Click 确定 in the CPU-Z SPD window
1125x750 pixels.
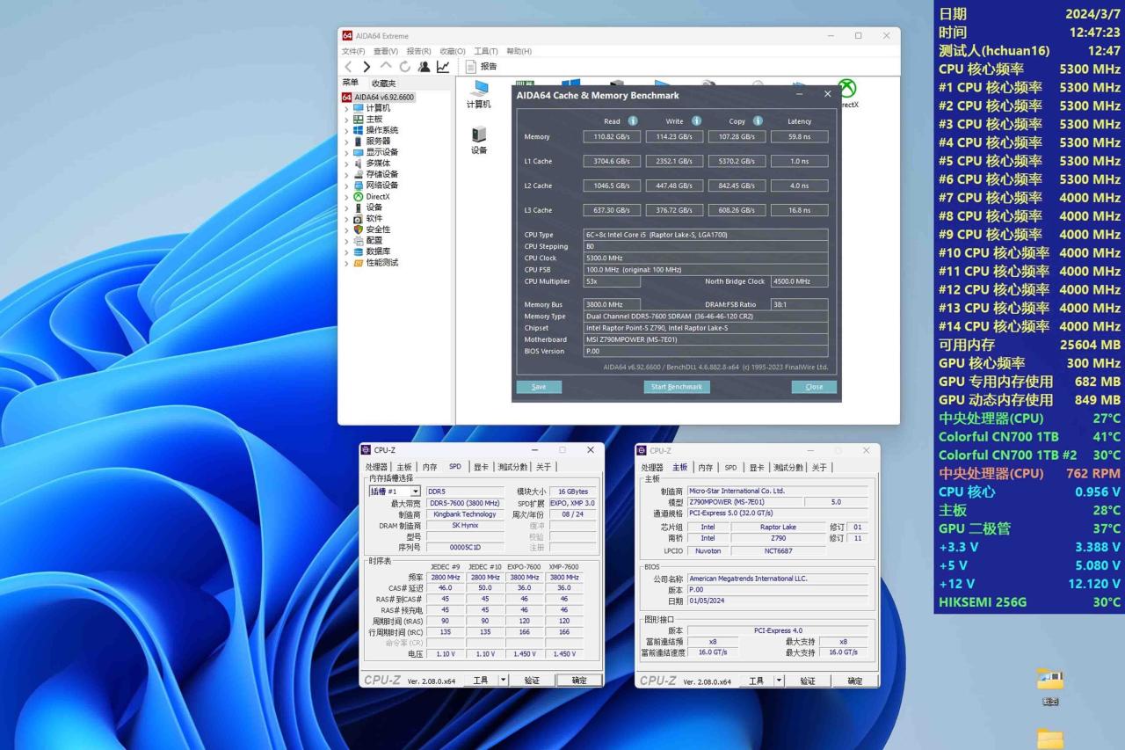[579, 681]
